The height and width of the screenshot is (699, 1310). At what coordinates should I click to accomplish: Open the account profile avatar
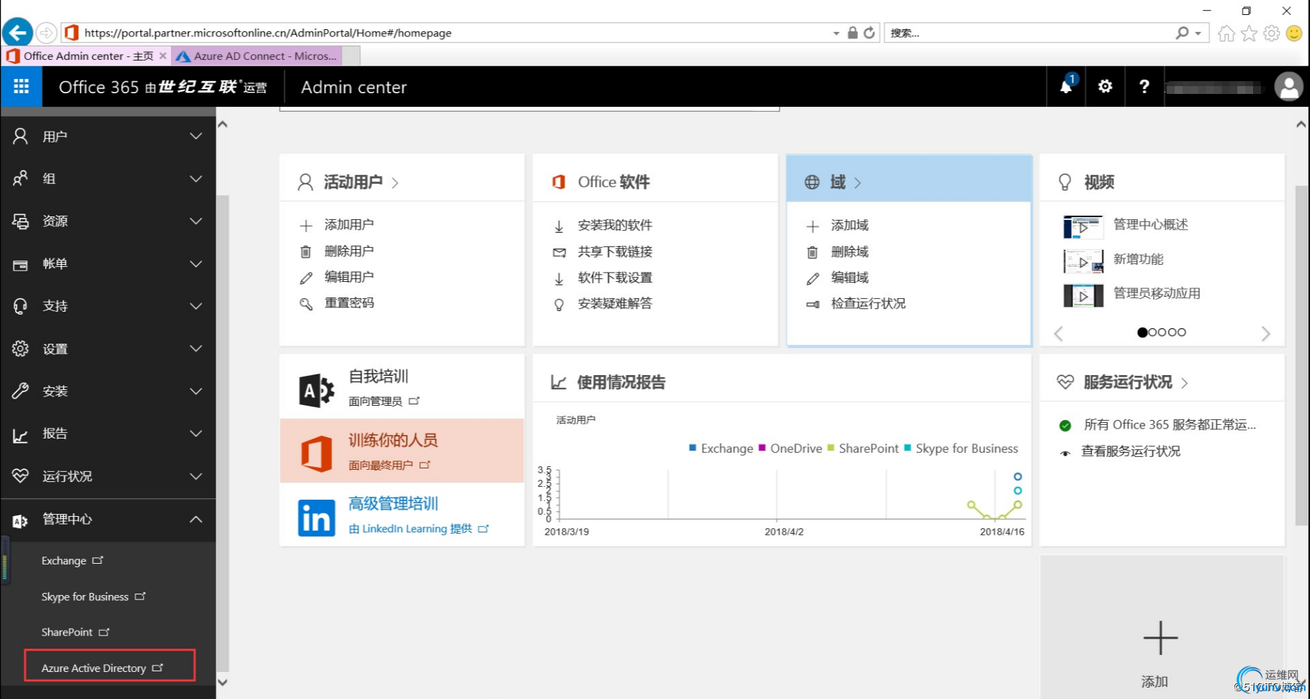point(1289,88)
